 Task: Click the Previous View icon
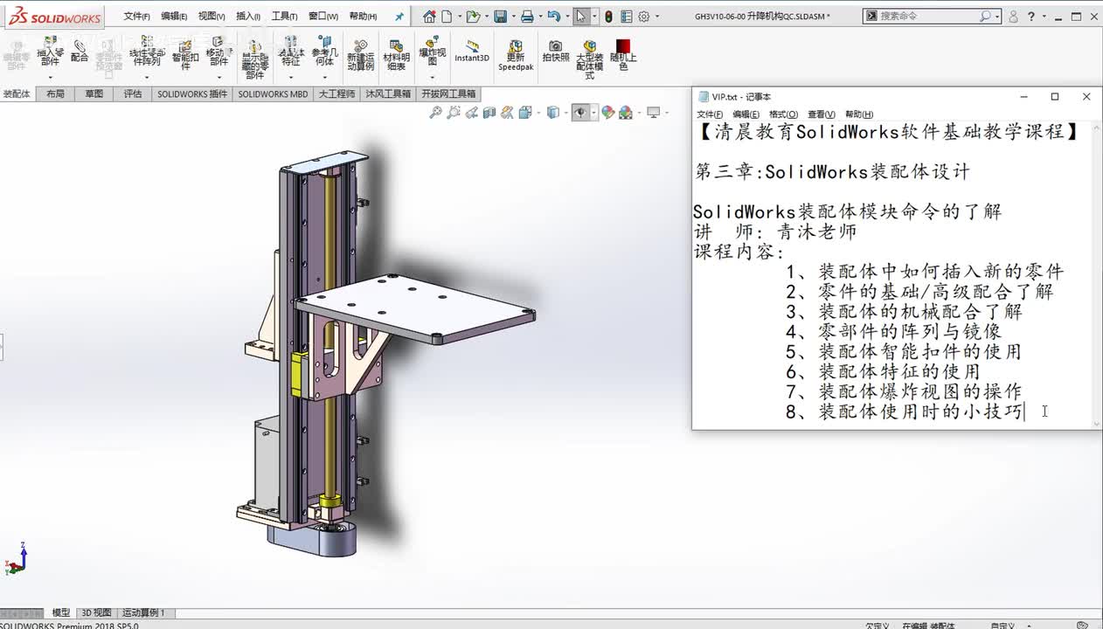[471, 113]
